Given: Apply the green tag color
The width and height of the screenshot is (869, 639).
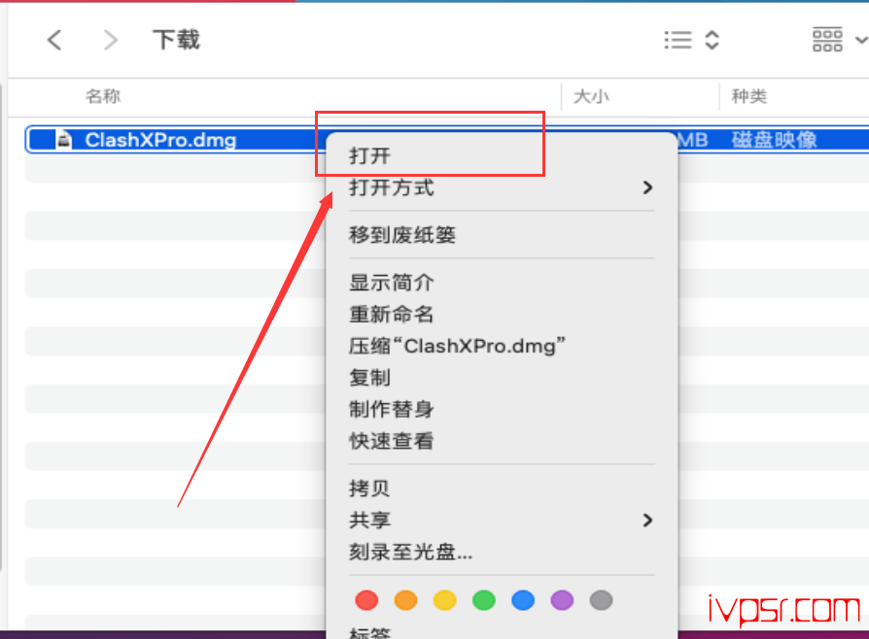Looking at the screenshot, I should click(484, 600).
